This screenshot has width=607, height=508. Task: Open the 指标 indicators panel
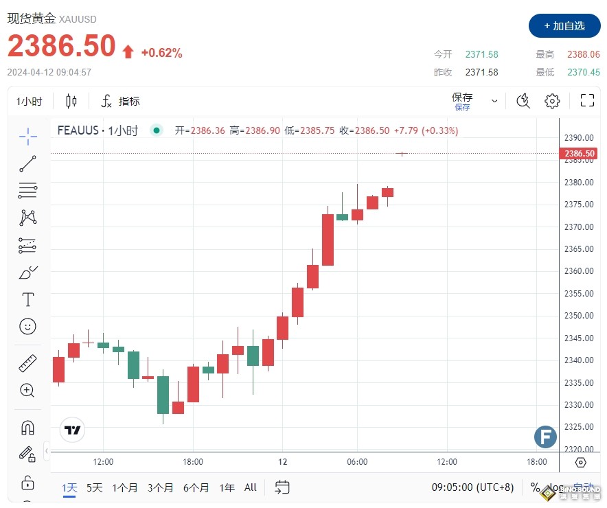click(x=120, y=101)
